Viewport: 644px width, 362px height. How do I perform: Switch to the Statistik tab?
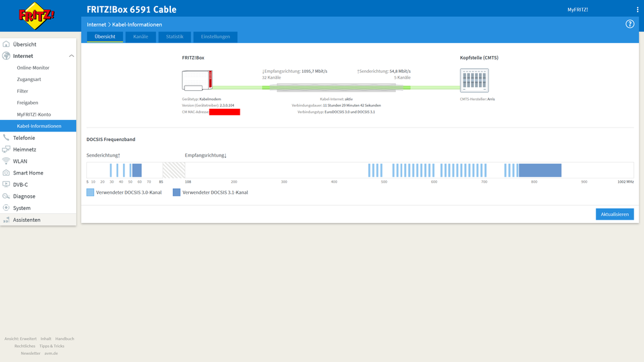[x=175, y=37]
